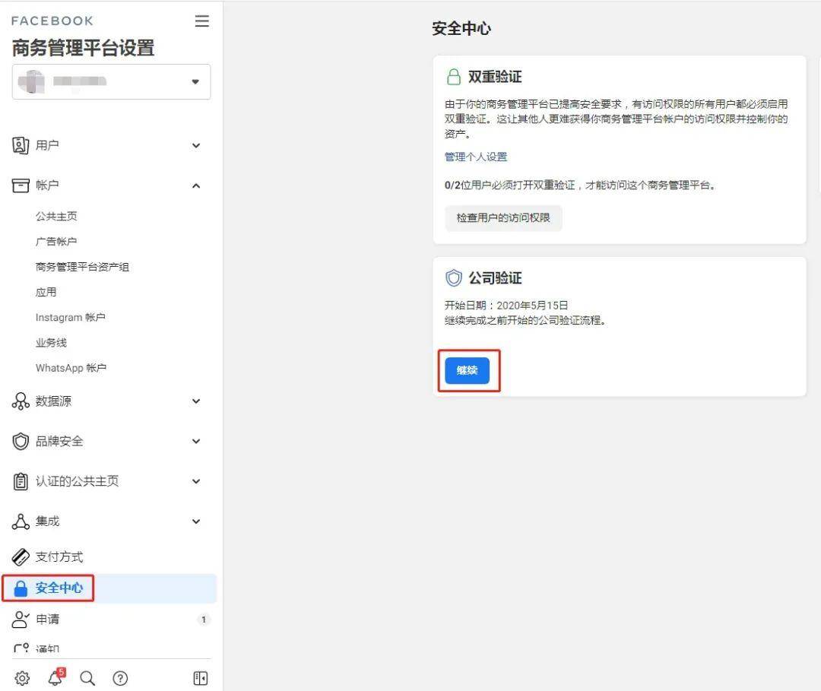
Task: Collapse the 帐户 section chevron
Action: [196, 185]
